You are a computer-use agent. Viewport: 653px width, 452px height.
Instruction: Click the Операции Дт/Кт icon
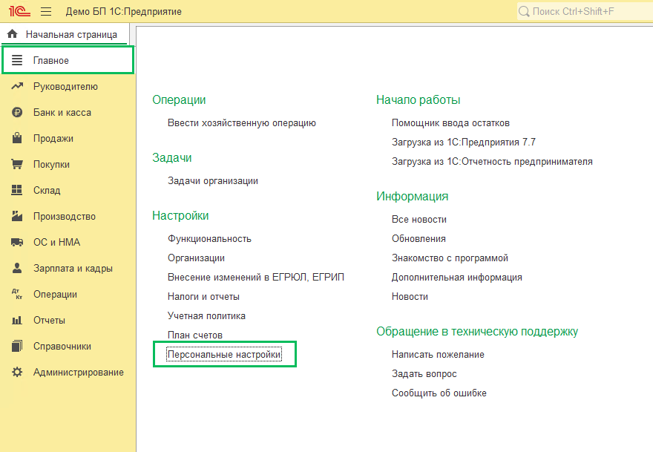17,294
